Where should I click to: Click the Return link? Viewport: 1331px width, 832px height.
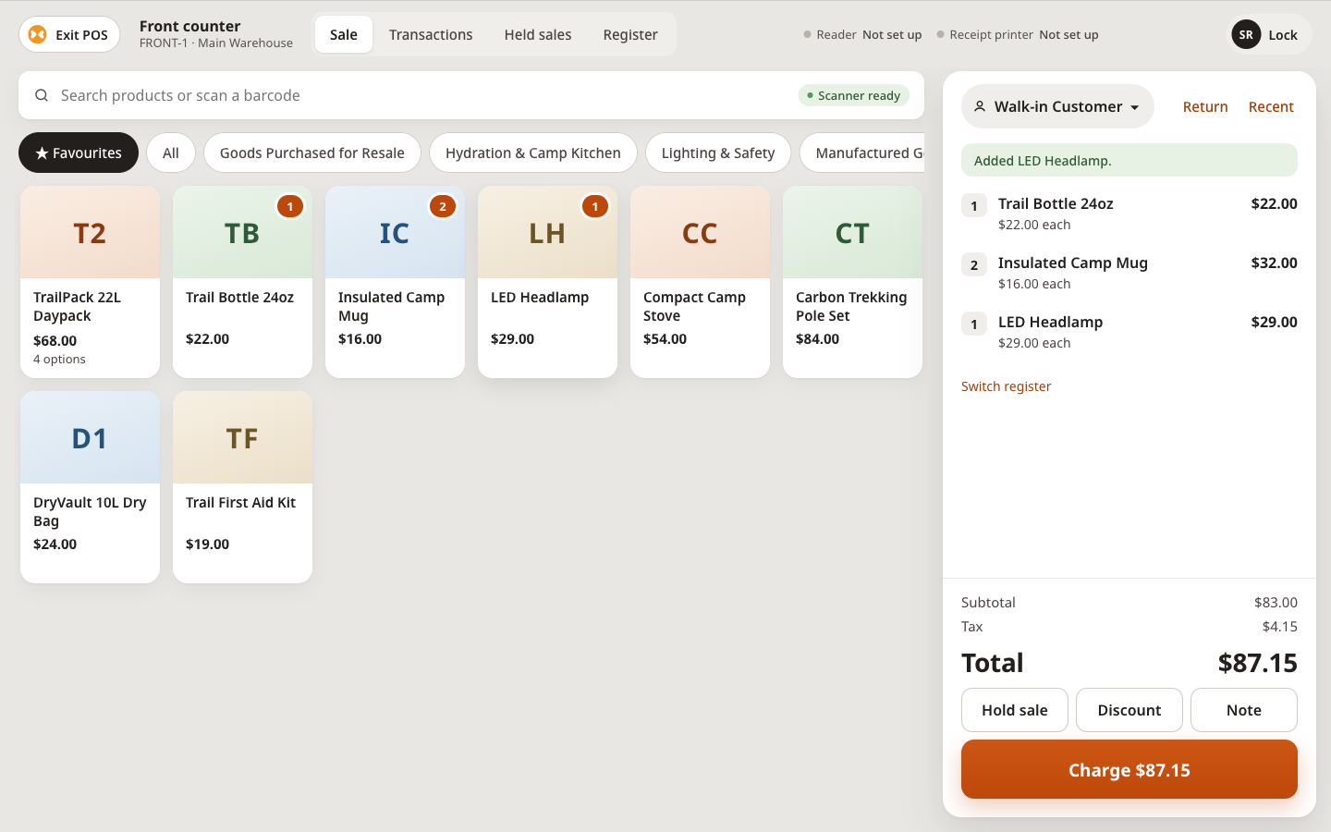pos(1205,106)
